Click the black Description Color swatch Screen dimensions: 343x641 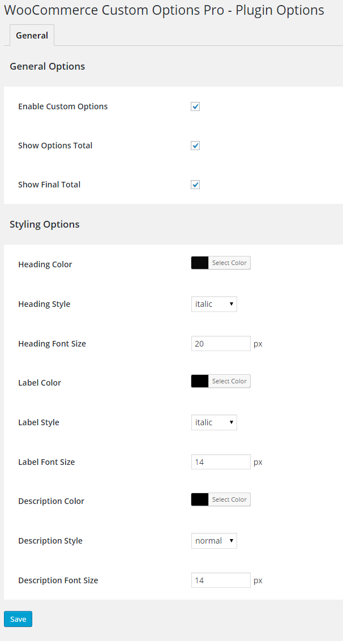[200, 499]
